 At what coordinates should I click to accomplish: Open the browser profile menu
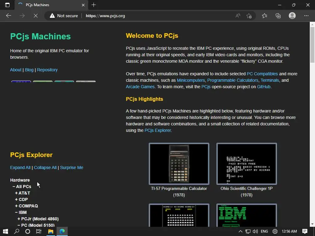(292, 16)
